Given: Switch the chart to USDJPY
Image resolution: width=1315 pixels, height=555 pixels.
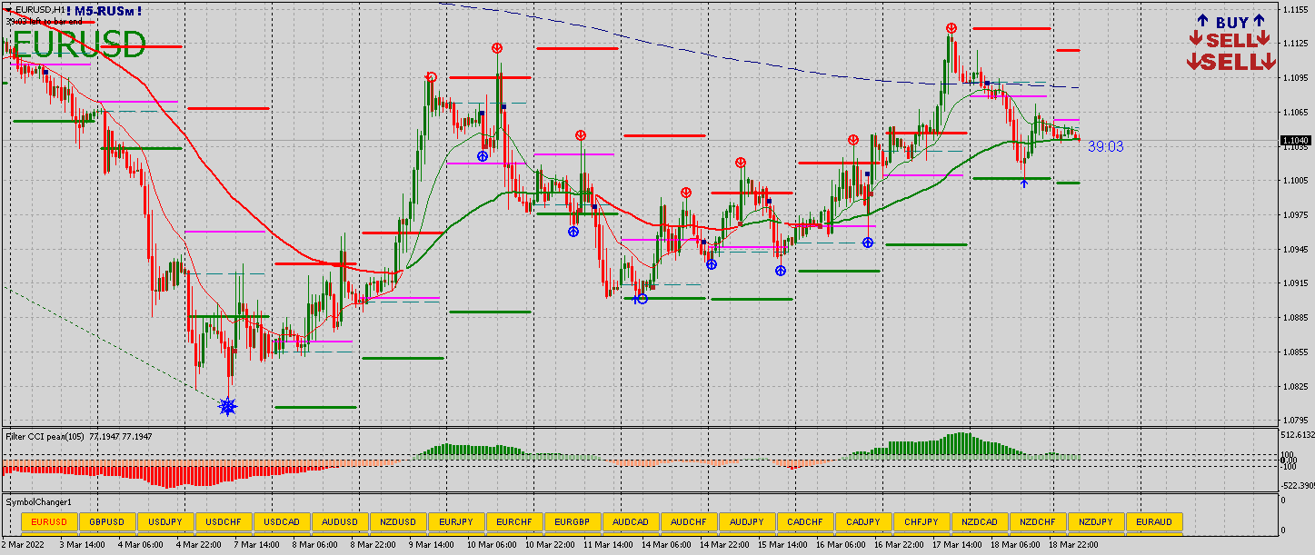Looking at the screenshot, I should coord(165,521).
